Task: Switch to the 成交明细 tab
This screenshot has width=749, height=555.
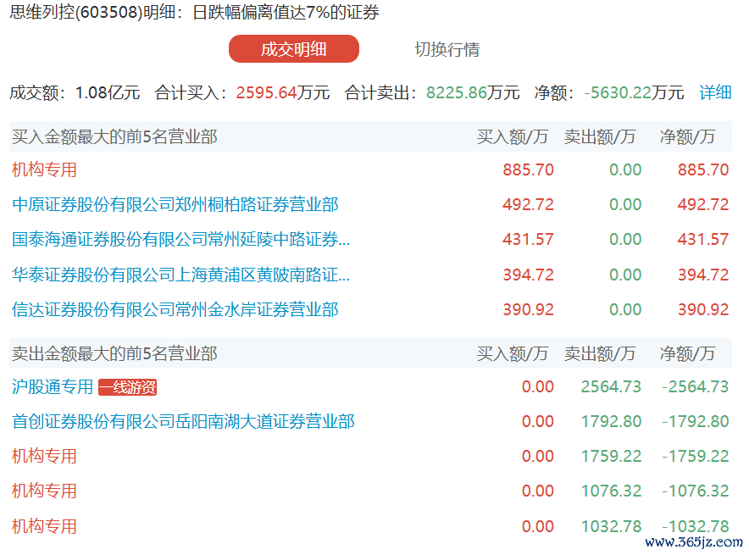Action: point(293,49)
